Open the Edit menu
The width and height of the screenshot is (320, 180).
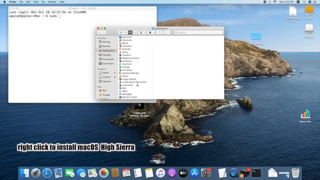point(28,2)
